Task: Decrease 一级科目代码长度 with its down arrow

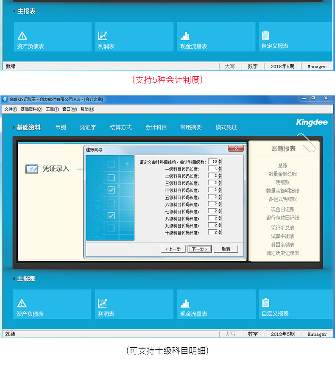Action: (220, 170)
